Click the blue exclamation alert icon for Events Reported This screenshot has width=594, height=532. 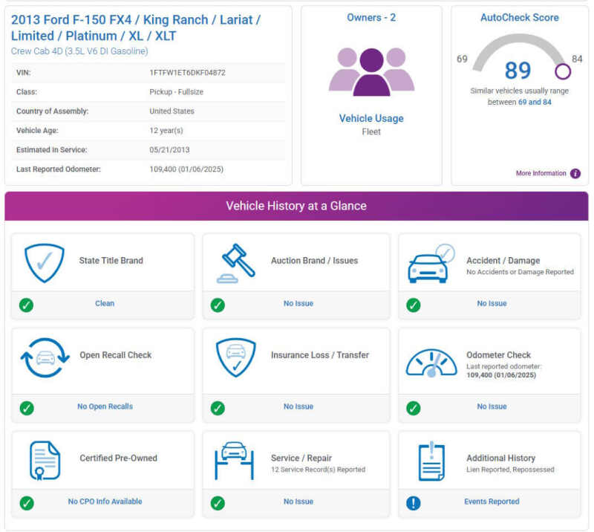click(414, 503)
